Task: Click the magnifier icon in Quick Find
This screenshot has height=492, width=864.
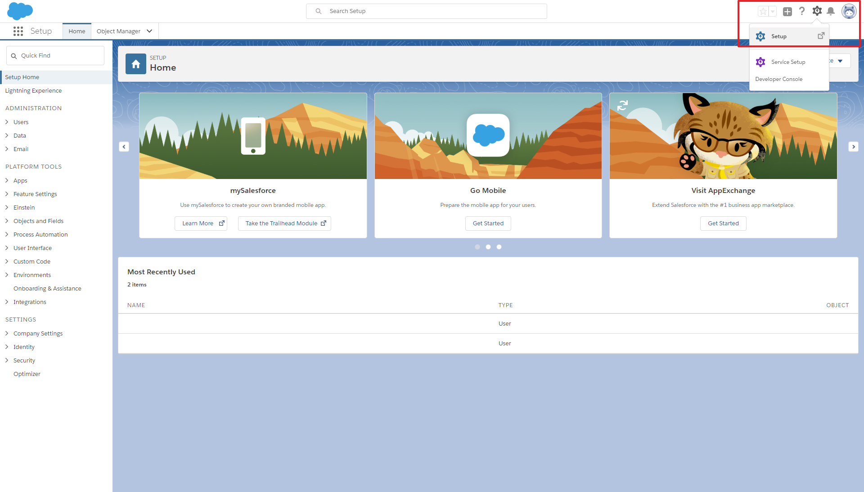Action: pyautogui.click(x=14, y=56)
